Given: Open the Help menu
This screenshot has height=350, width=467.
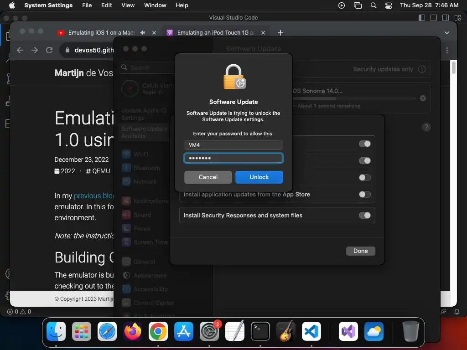Looking at the screenshot, I should 182,5.
